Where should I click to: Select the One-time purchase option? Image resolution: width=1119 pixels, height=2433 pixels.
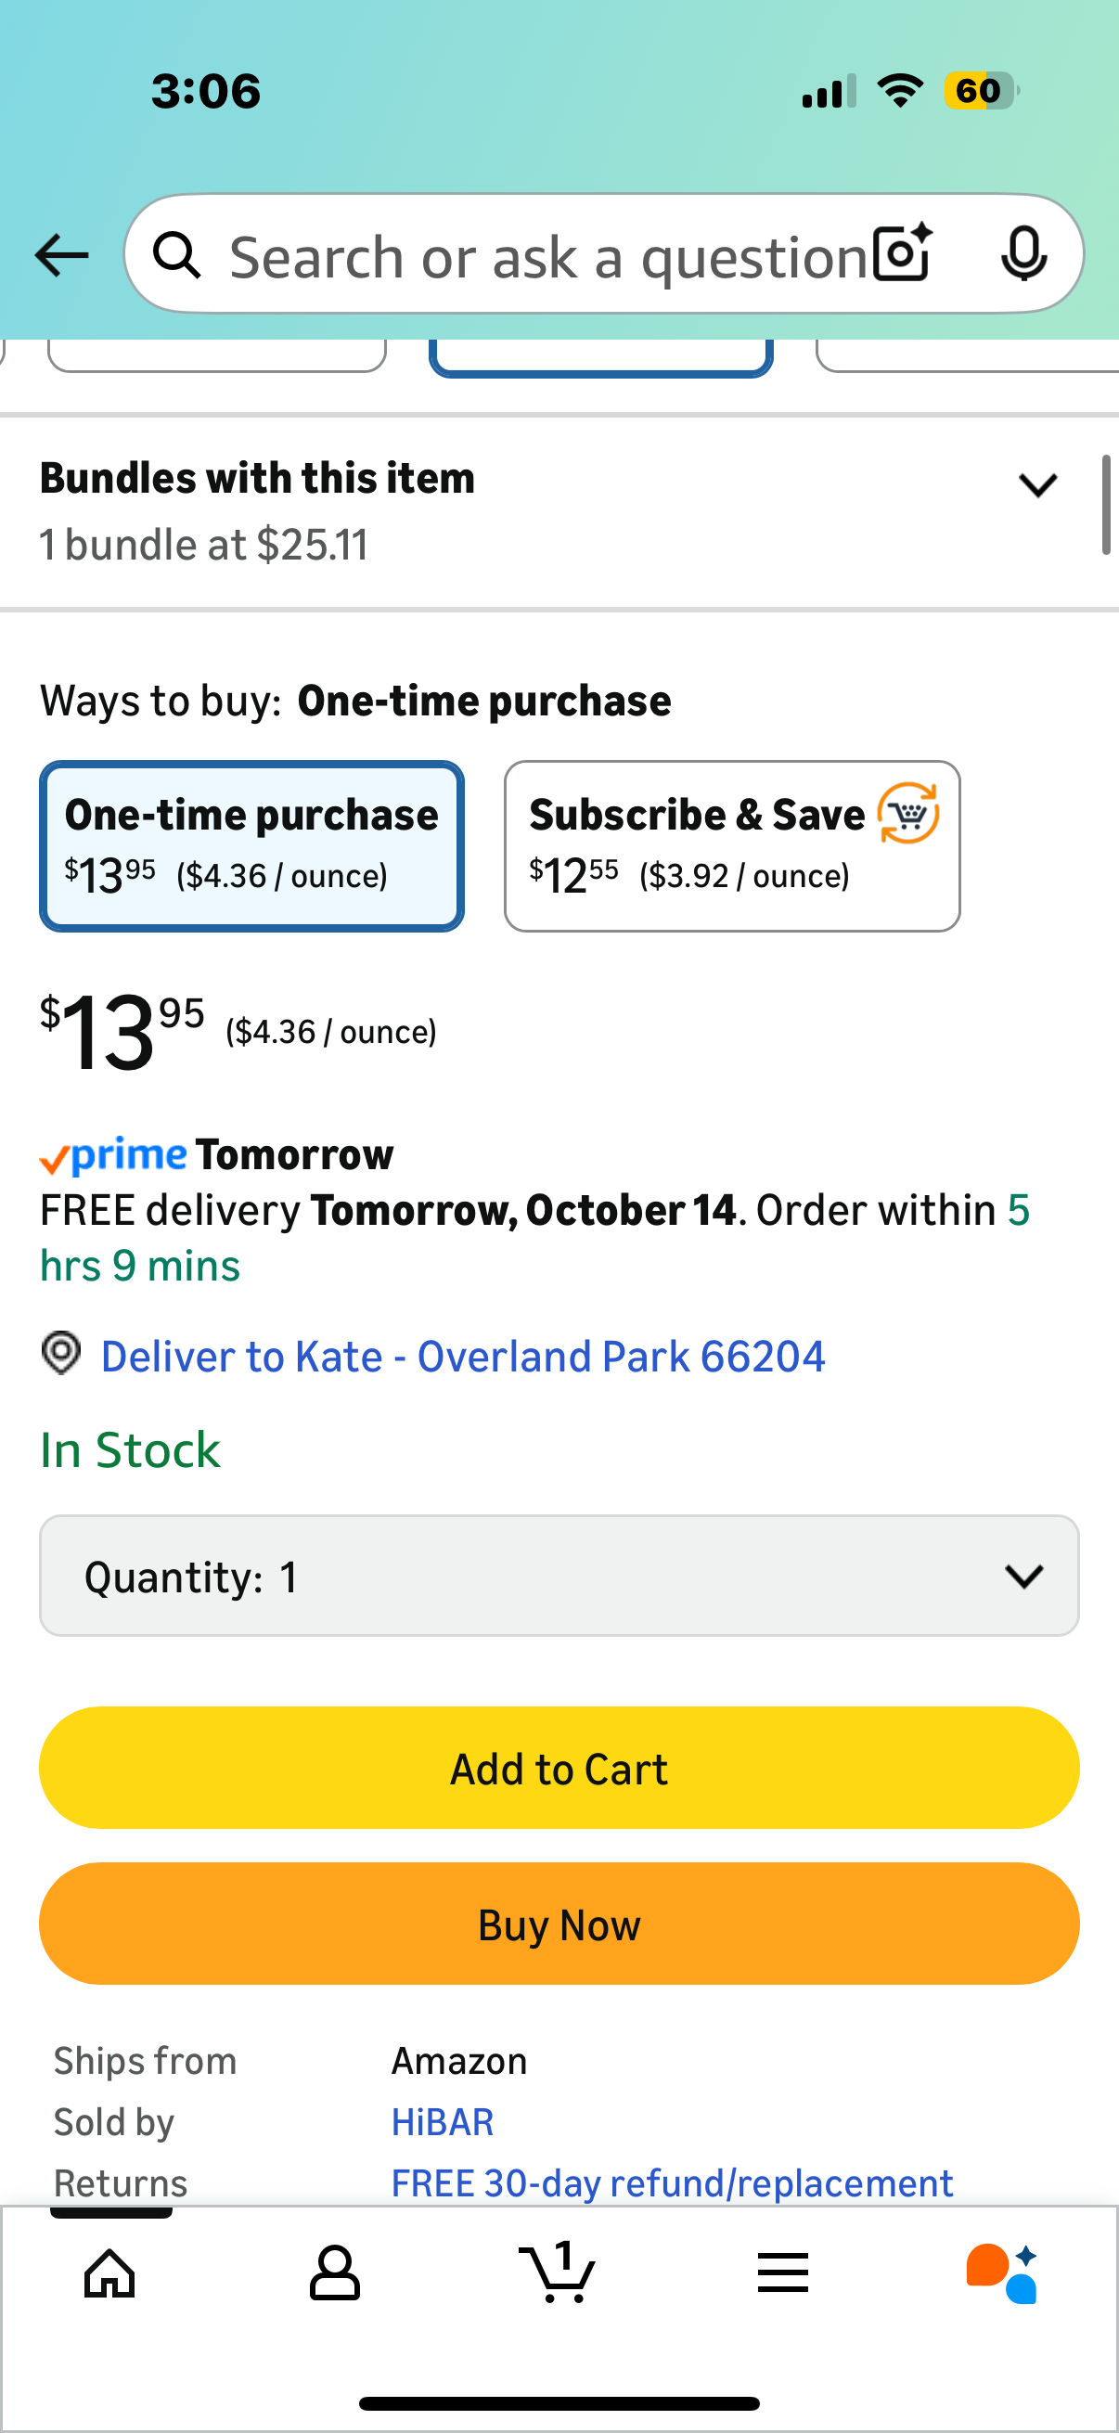[x=251, y=845]
